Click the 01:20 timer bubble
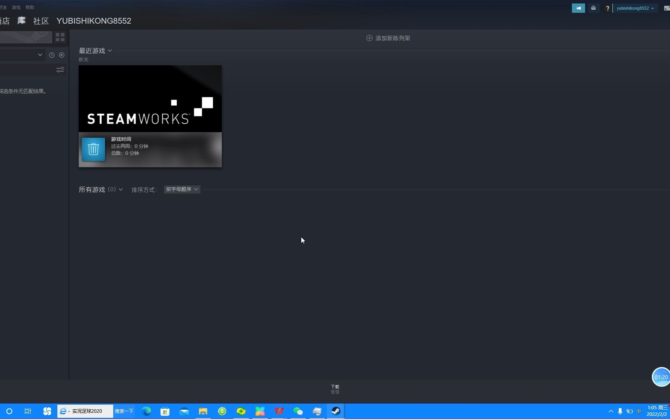This screenshot has width=670, height=419. pos(661,377)
